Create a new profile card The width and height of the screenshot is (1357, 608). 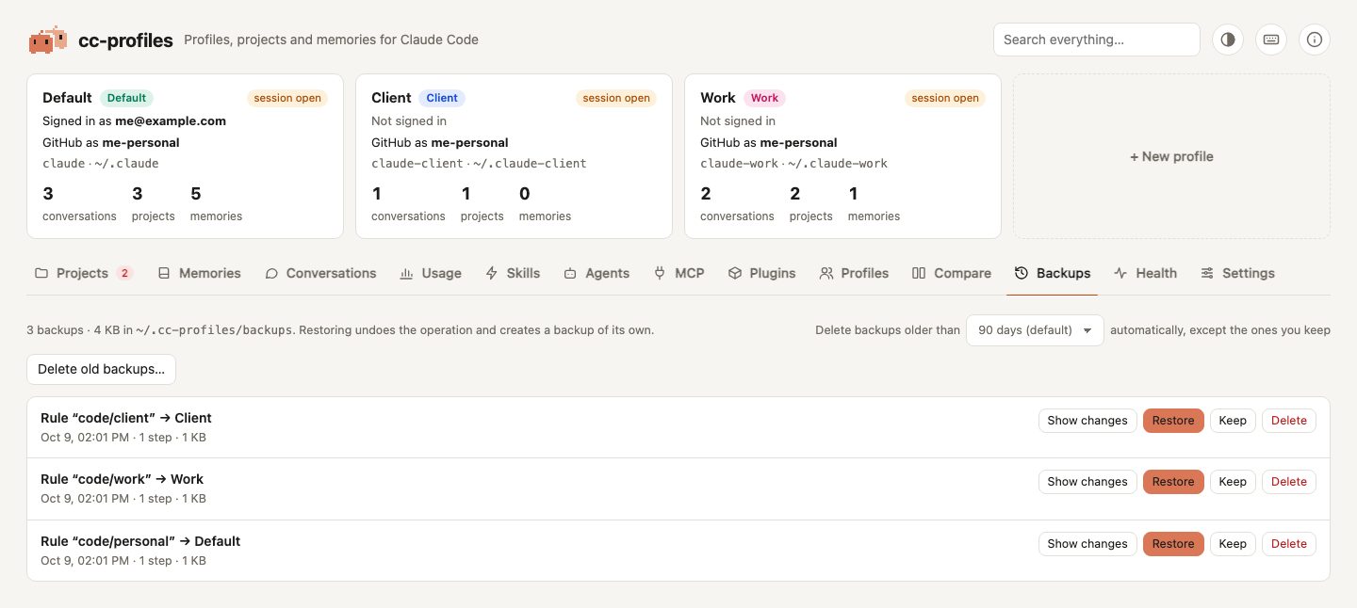point(1171,156)
